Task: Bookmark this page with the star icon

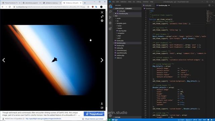Action: (88, 7)
